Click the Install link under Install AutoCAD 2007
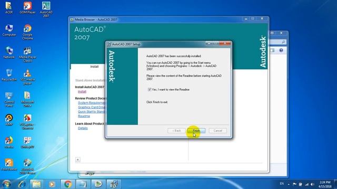The image size is (337, 189). (82, 91)
